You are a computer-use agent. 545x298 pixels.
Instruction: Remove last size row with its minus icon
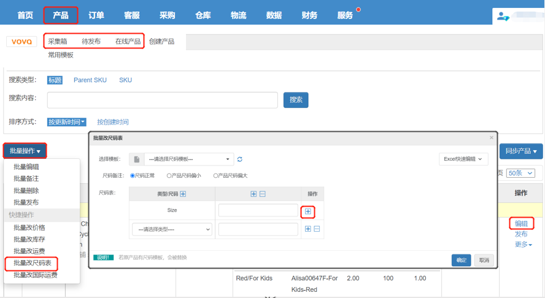(317, 229)
